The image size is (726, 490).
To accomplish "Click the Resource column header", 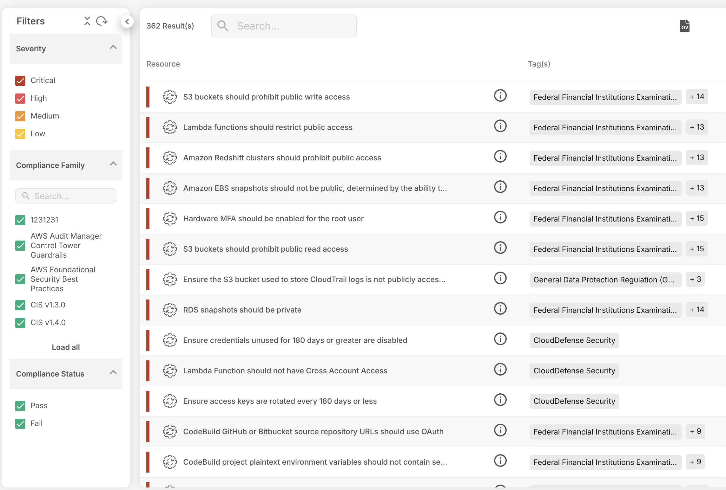I will [x=163, y=64].
